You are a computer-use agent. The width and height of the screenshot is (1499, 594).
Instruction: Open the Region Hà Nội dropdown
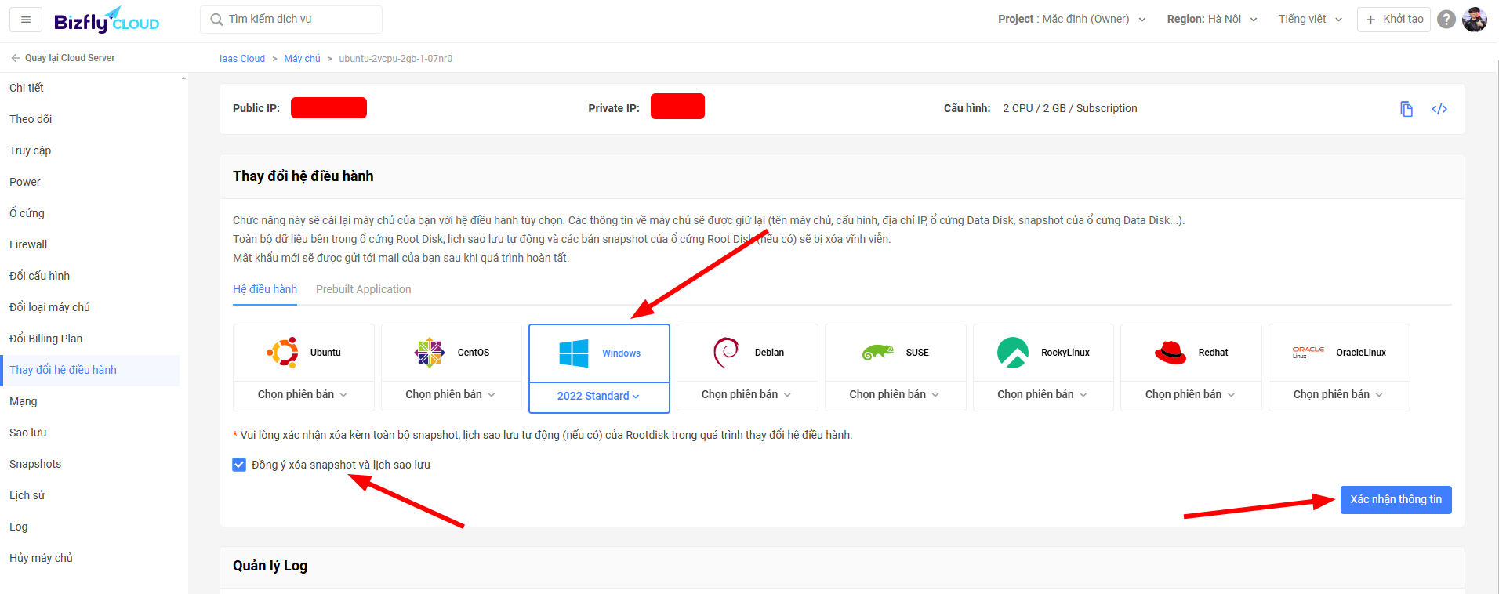coord(1212,20)
